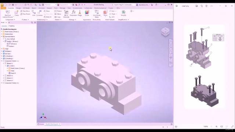The image size is (235, 132).
Task: Open the Electrical Catalog Browser tool
Action: pos(8,14)
